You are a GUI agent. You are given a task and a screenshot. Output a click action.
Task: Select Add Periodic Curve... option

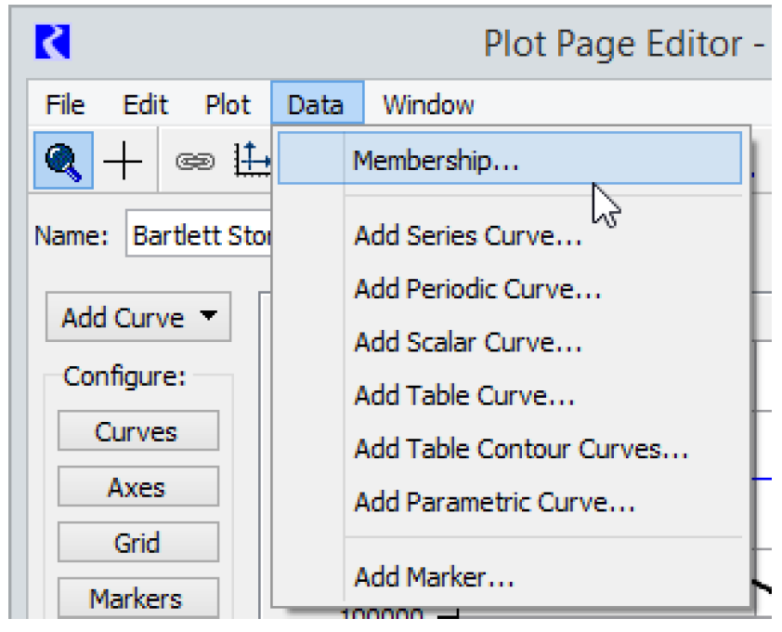[477, 290]
